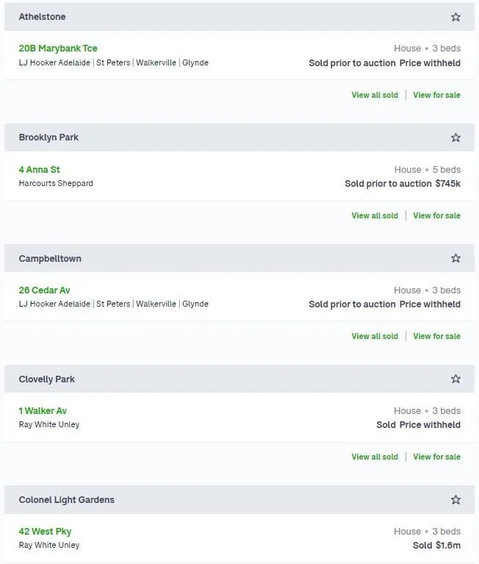View all sold in Brooklyn Park

coord(375,215)
